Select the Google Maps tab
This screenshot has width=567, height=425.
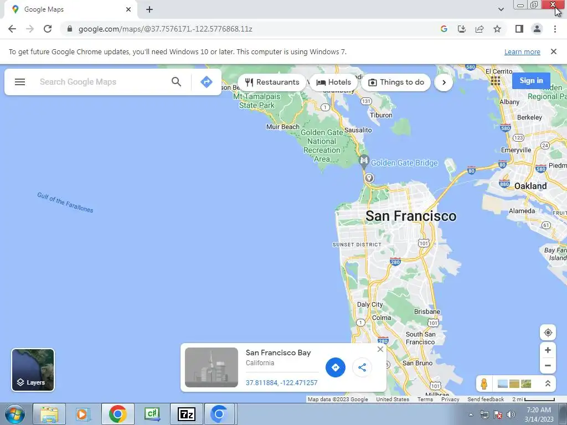[x=70, y=9]
